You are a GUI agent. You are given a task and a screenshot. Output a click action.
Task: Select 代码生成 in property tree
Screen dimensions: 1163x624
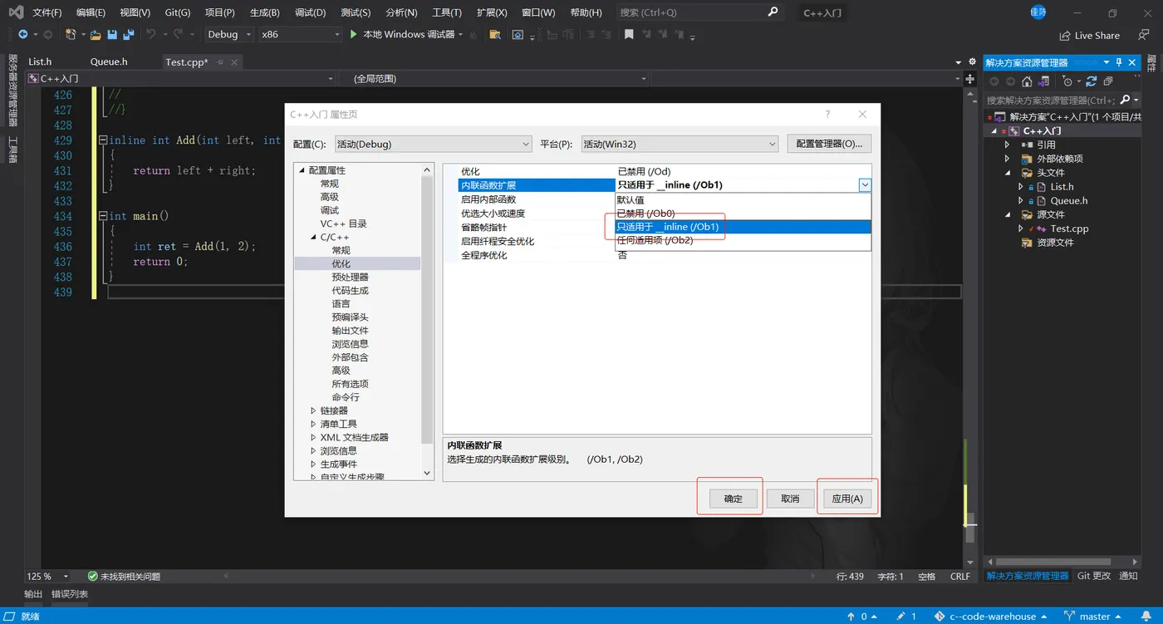(x=350, y=290)
